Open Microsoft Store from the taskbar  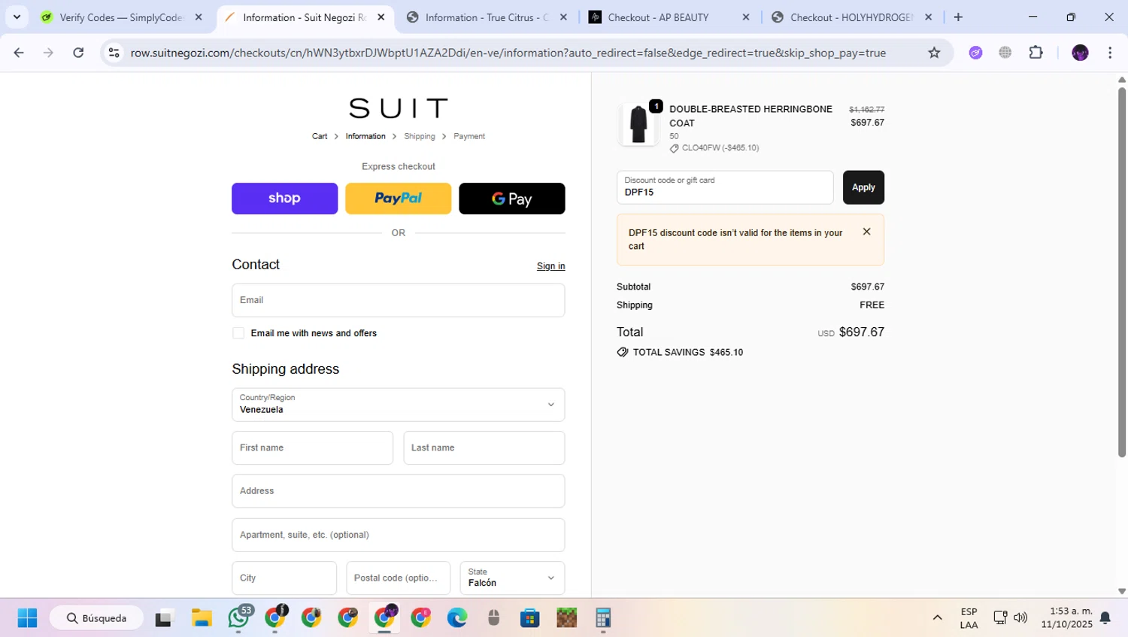point(530,618)
